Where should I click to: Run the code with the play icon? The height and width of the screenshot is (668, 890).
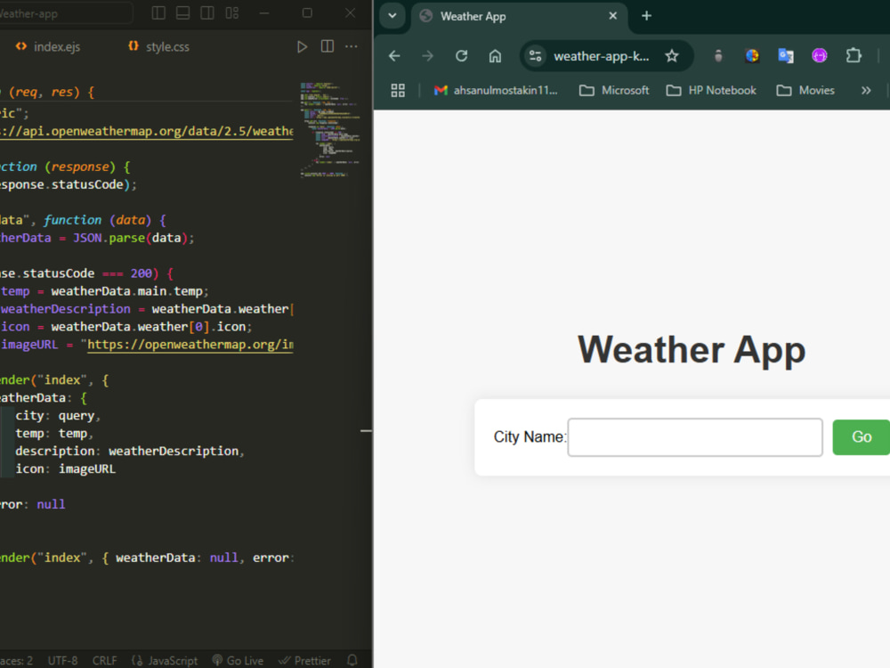coord(302,46)
